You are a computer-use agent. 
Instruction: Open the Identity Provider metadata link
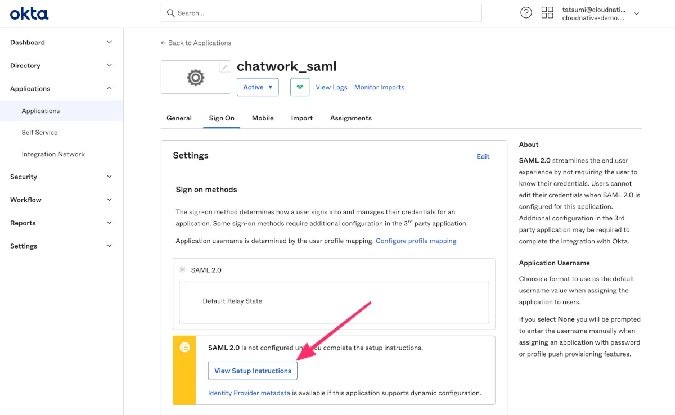(x=249, y=393)
